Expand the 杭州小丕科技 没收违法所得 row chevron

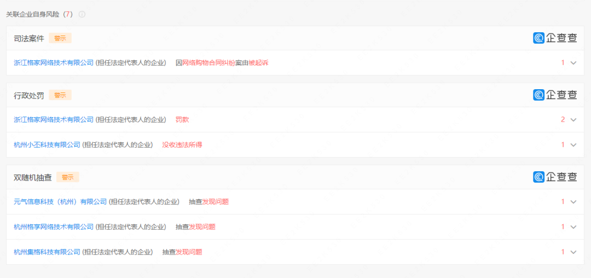573,144
